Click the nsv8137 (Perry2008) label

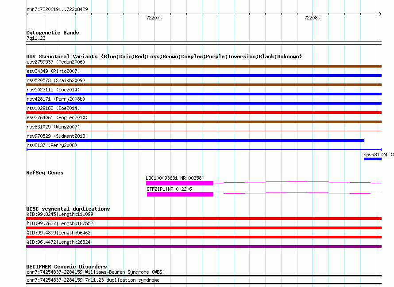pyautogui.click(x=52, y=145)
